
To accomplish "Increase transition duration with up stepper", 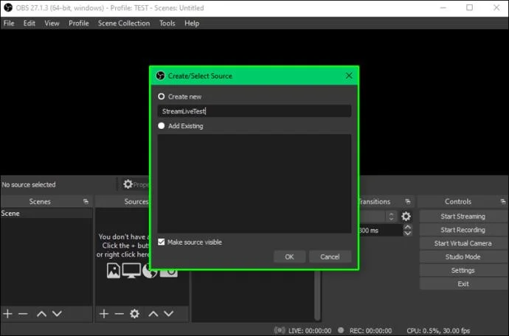I will coord(408,228).
